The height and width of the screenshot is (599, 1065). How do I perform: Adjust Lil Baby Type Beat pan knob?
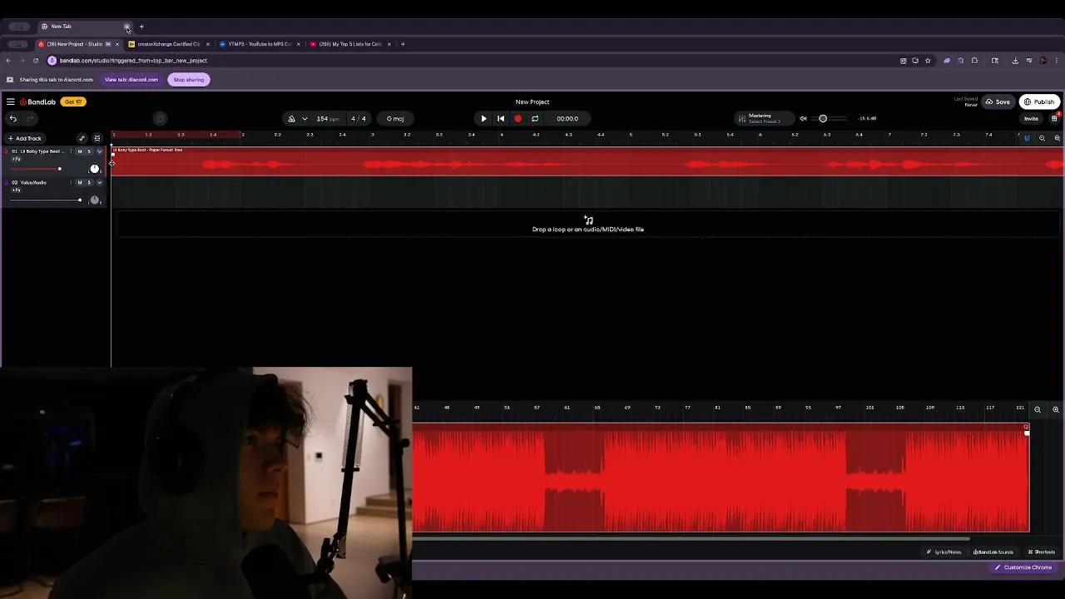click(94, 169)
